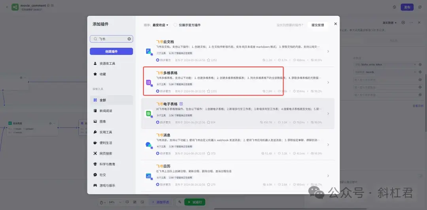Click the 游戏与娱乐 gamepad icon
427x210 pixels.
click(x=95, y=185)
